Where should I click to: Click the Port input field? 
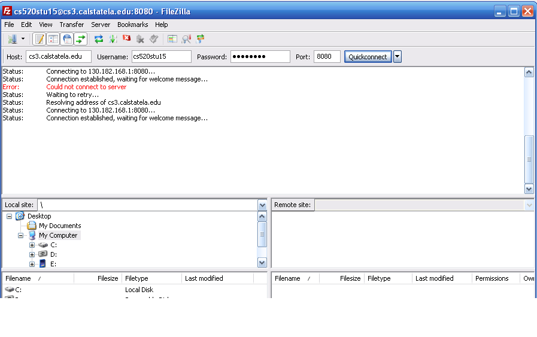(x=326, y=57)
